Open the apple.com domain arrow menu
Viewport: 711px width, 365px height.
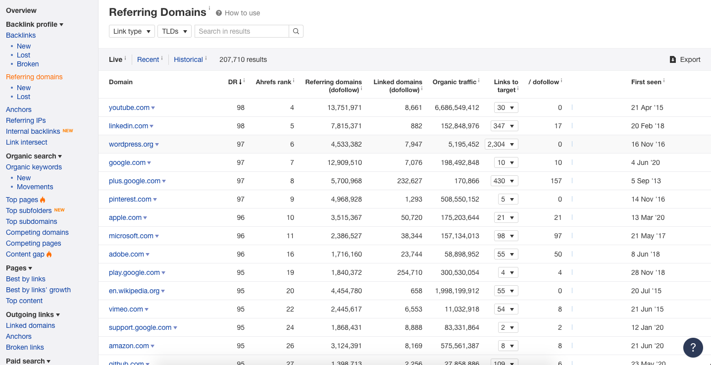(x=145, y=218)
